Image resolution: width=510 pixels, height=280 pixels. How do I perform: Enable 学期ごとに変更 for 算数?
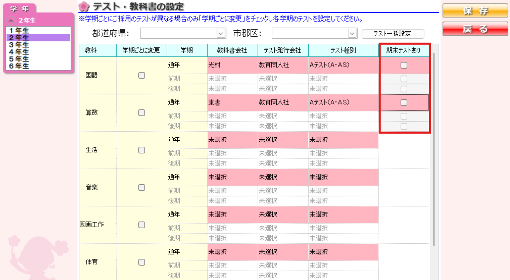pos(141,112)
